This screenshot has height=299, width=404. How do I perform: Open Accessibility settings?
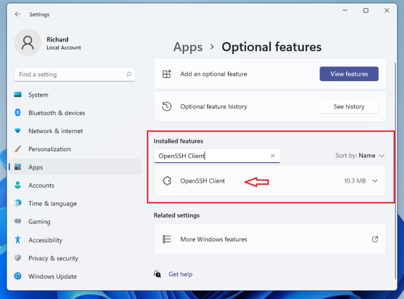[x=45, y=240]
